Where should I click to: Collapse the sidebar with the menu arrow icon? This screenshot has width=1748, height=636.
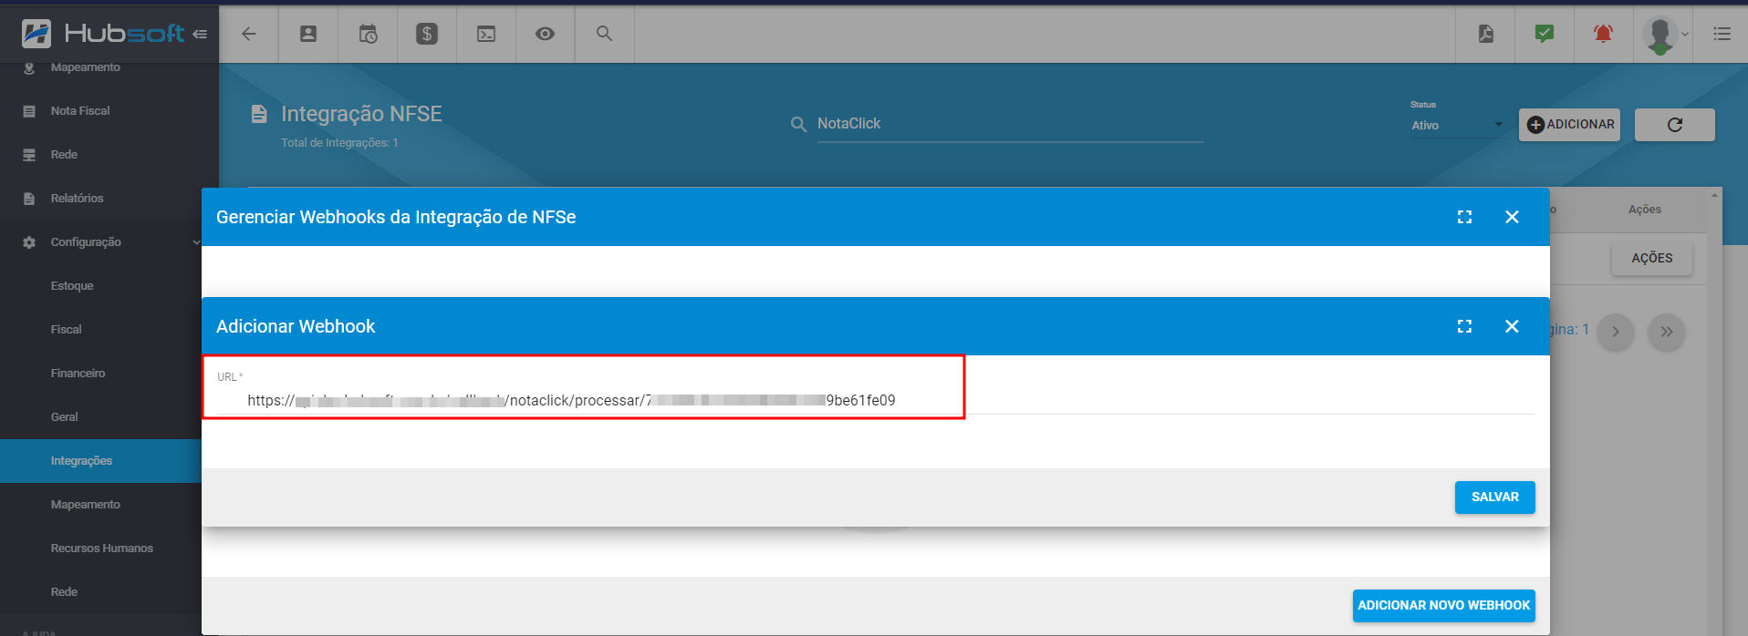(x=200, y=34)
